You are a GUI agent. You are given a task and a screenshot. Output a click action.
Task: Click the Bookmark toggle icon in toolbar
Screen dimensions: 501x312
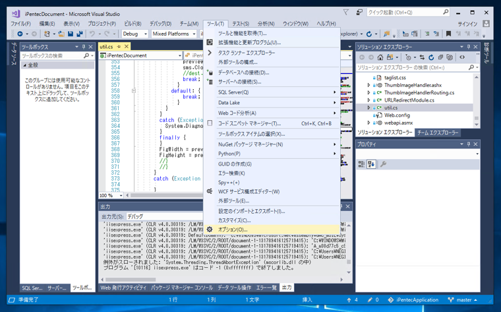(449, 34)
